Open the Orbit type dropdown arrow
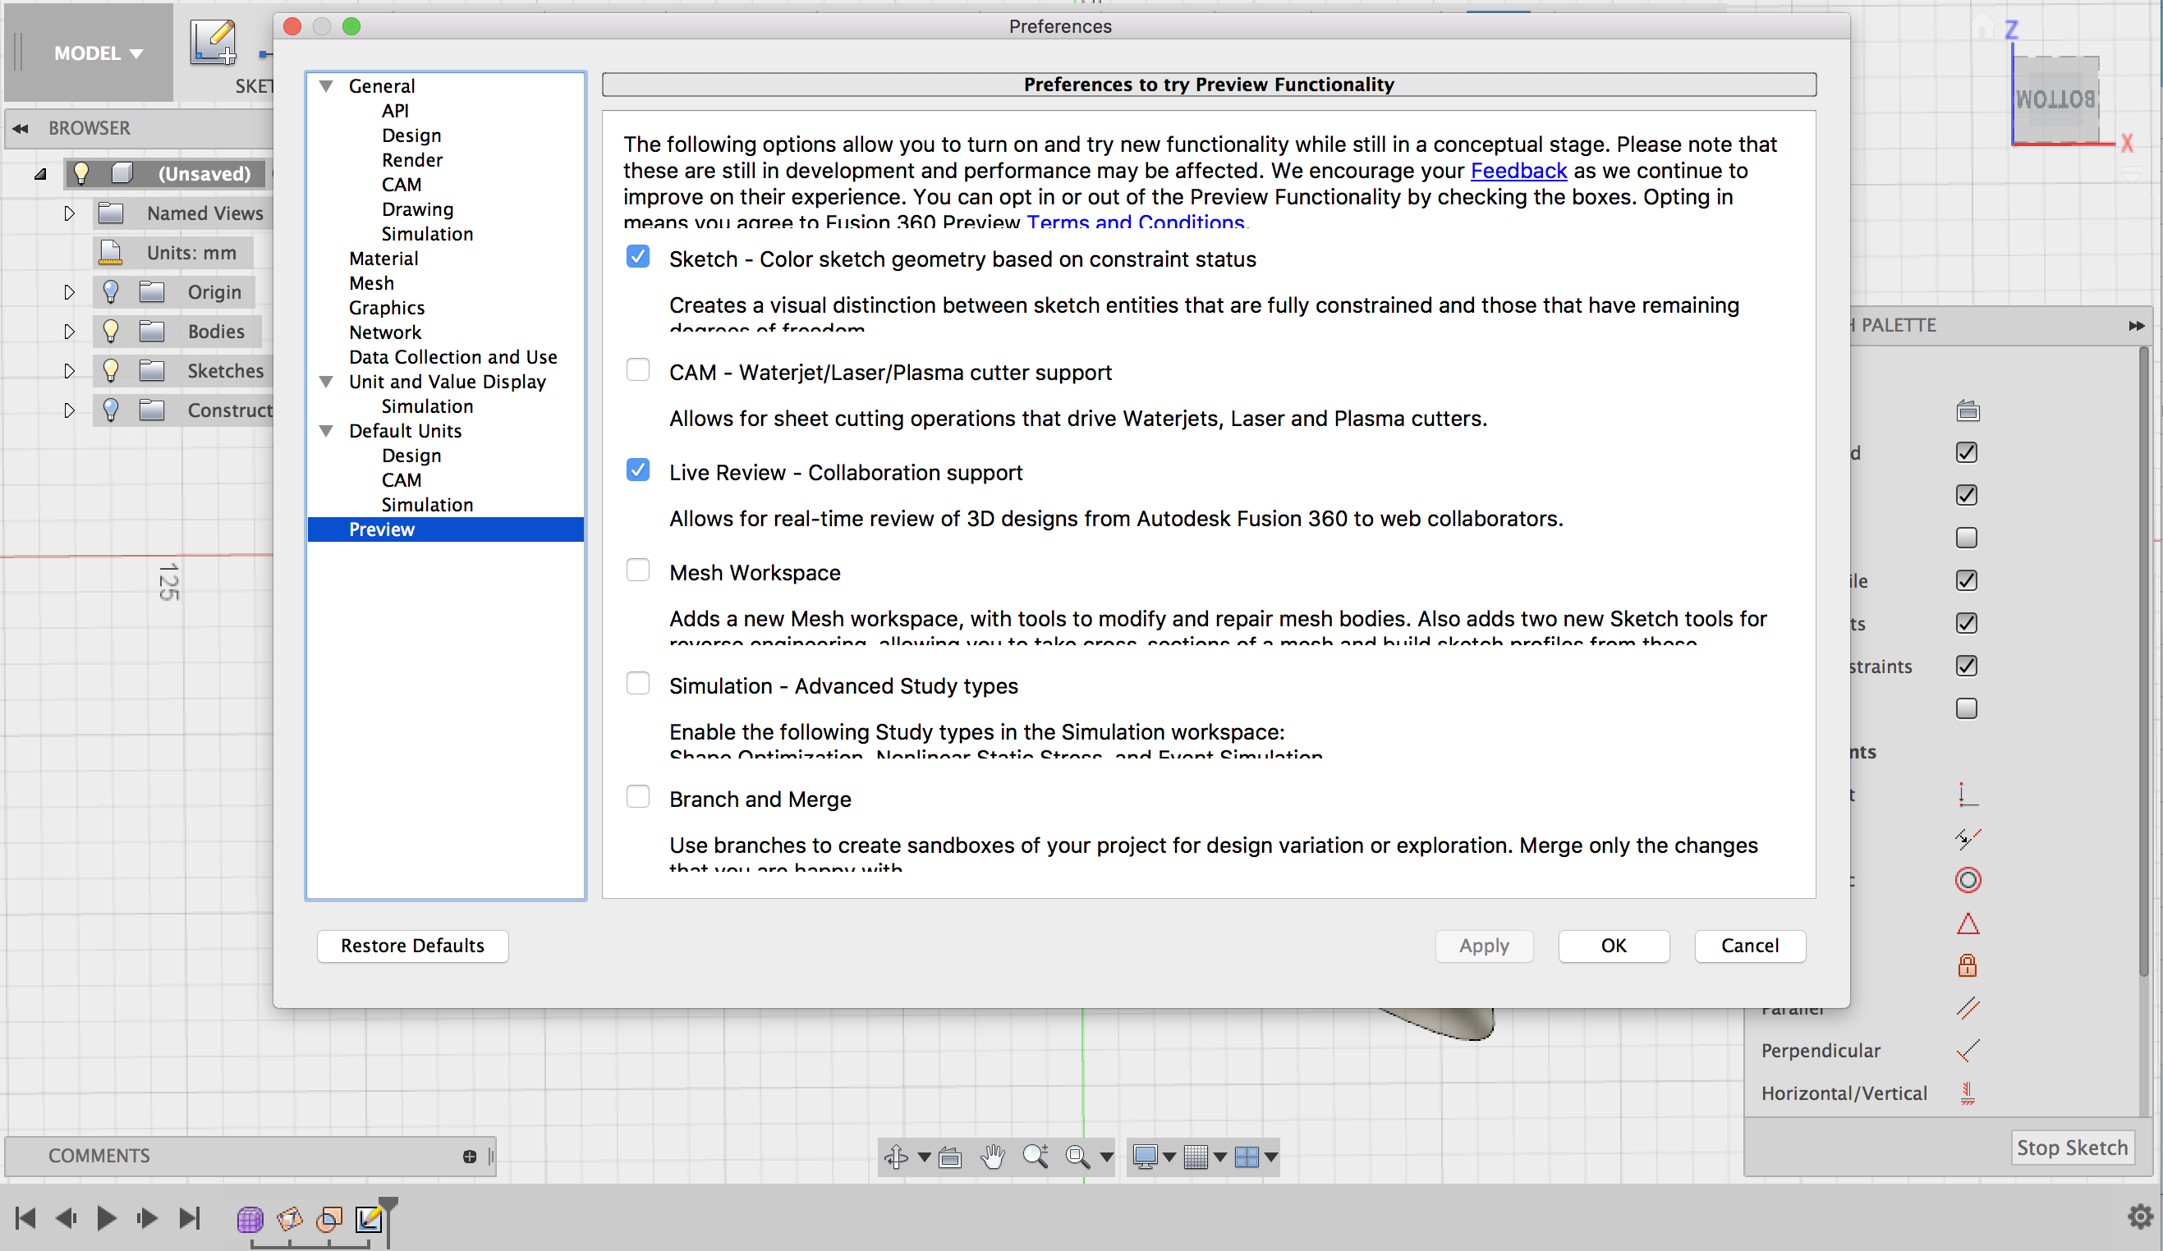 click(x=924, y=1158)
